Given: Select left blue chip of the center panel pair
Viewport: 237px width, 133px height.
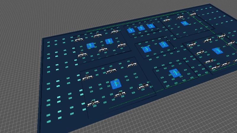Looking at the screenshot, I should 145,49.
